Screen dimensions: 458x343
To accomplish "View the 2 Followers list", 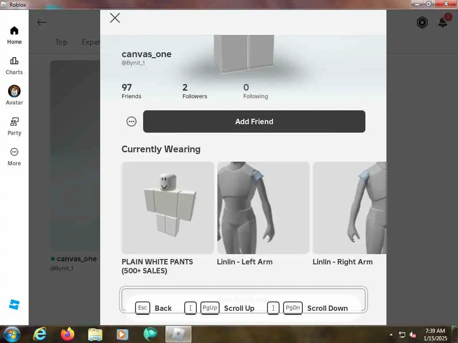I will [195, 91].
